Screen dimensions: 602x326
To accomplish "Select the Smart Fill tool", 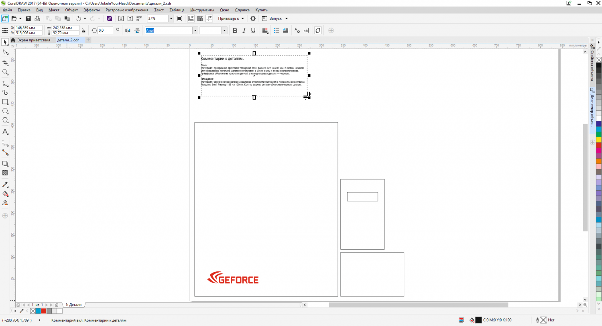I will click(5, 203).
